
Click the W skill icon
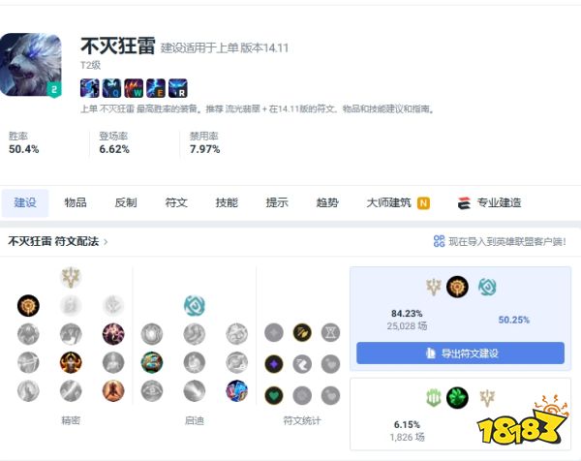coord(134,88)
